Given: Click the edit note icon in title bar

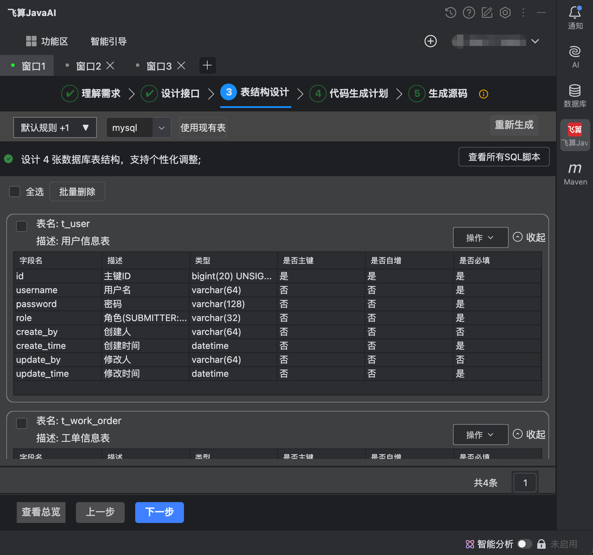Looking at the screenshot, I should coord(487,13).
